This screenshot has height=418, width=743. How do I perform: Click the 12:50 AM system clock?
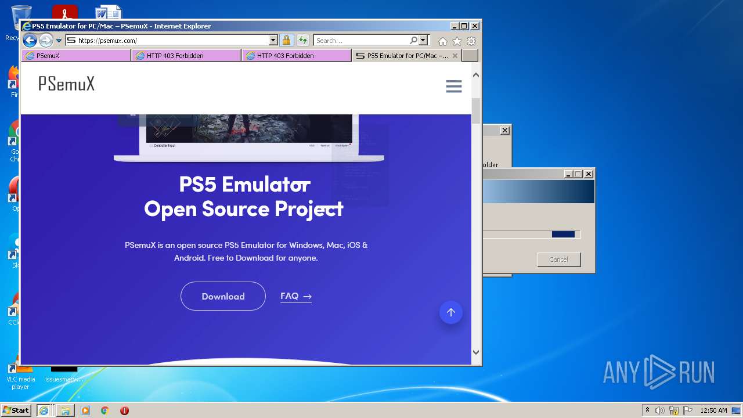pos(713,410)
